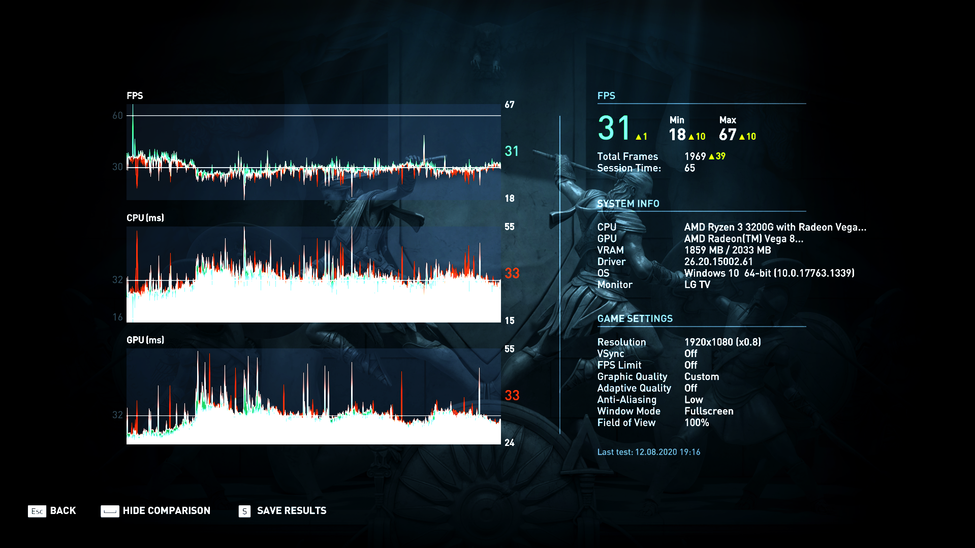Click the spacebar key icon
Screen dimensions: 975x548
point(110,511)
